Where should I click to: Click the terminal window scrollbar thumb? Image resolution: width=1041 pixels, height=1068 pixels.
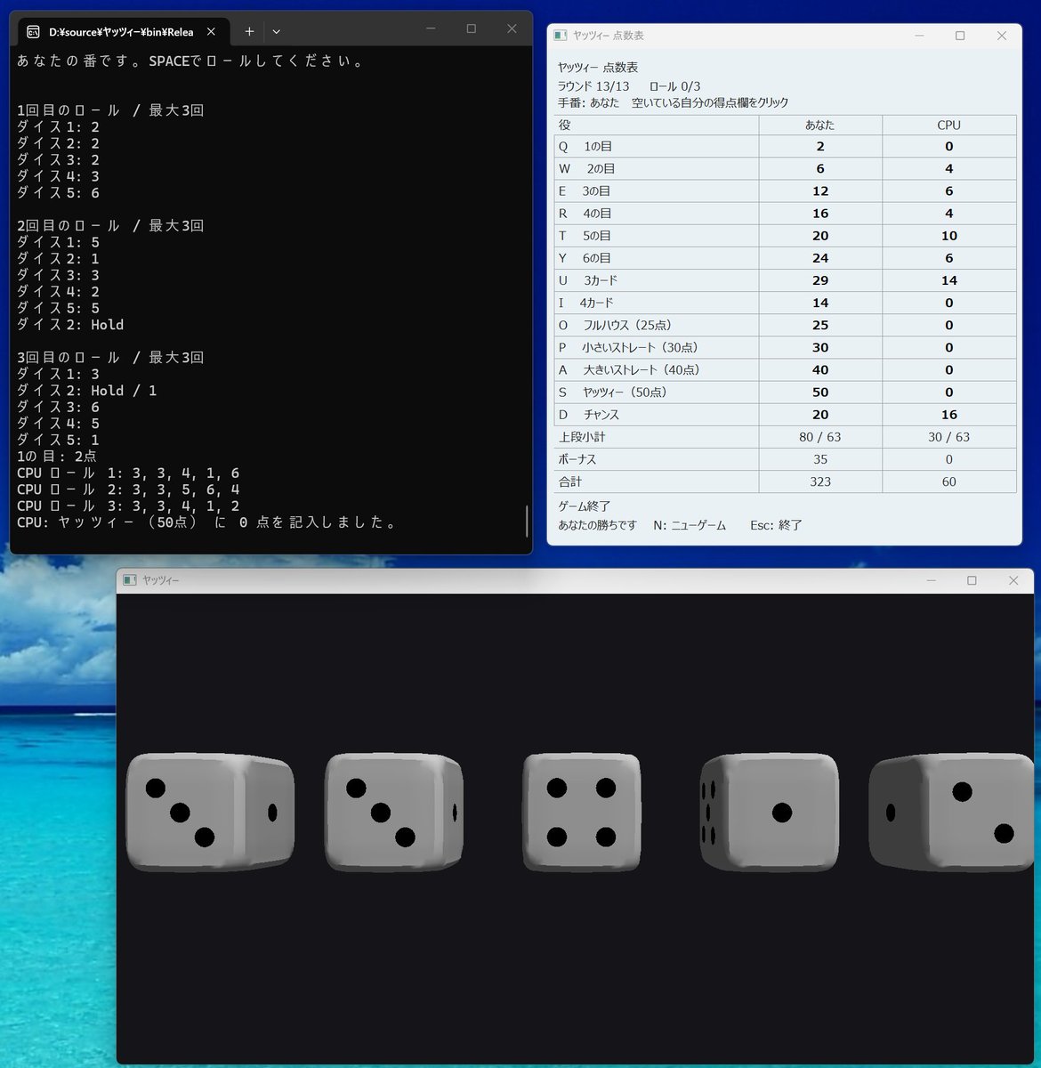pos(527,521)
